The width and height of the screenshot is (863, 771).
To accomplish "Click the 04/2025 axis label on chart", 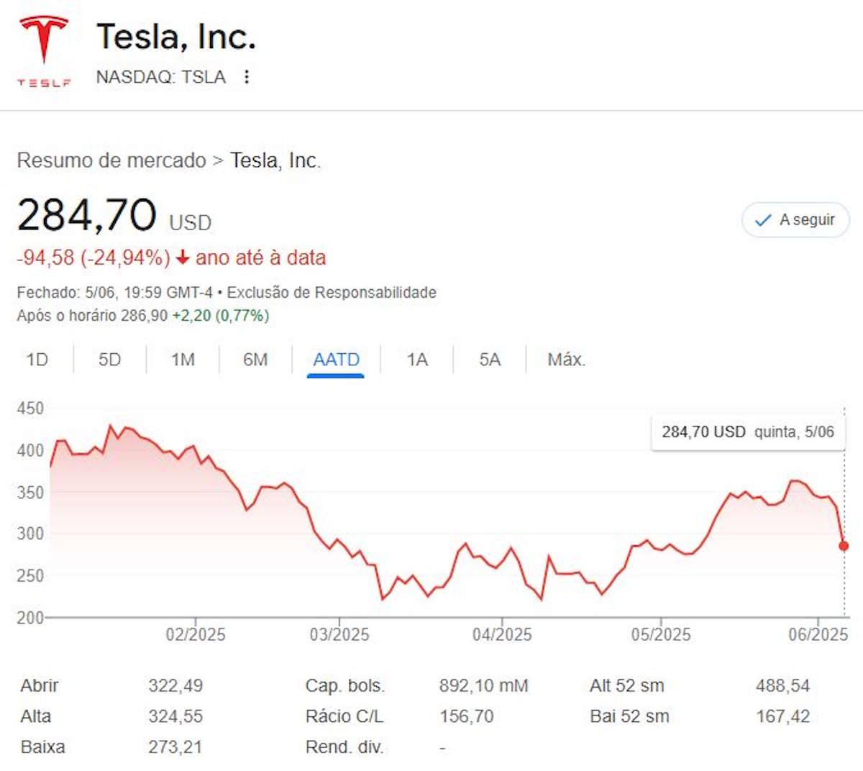I will tap(502, 634).
